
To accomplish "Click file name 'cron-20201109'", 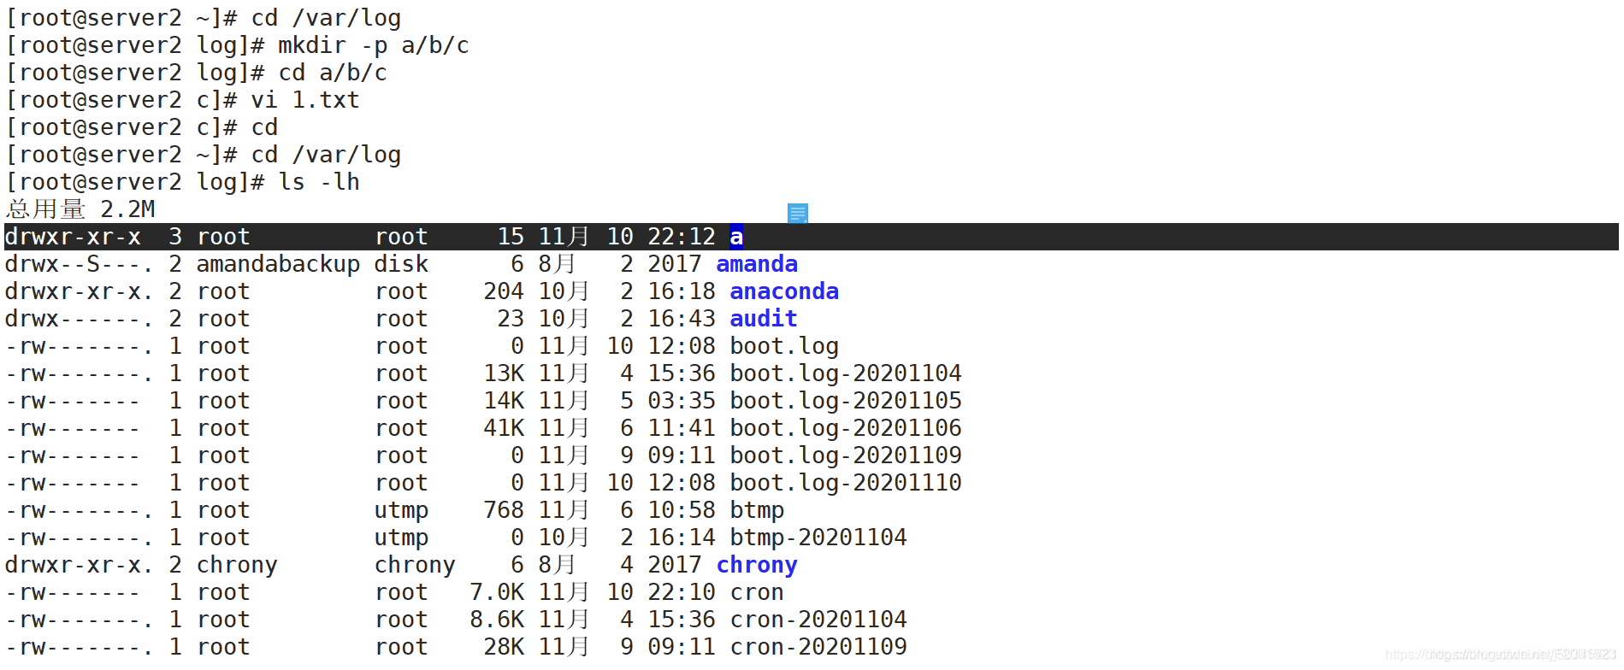I will [x=818, y=647].
